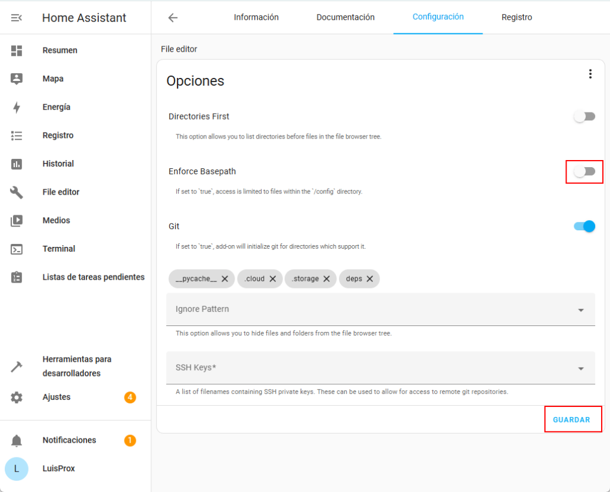Remove the deps chip
Screen dimensions: 610x492
369,278
